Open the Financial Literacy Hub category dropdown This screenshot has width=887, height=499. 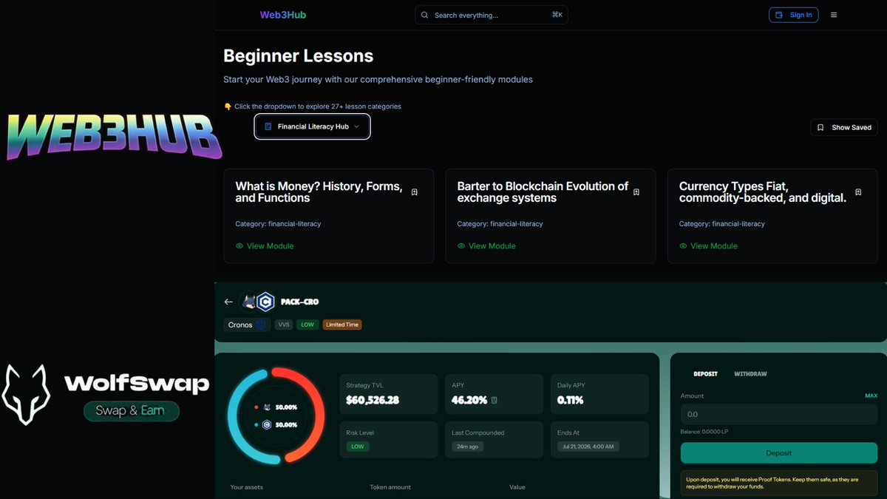312,127
